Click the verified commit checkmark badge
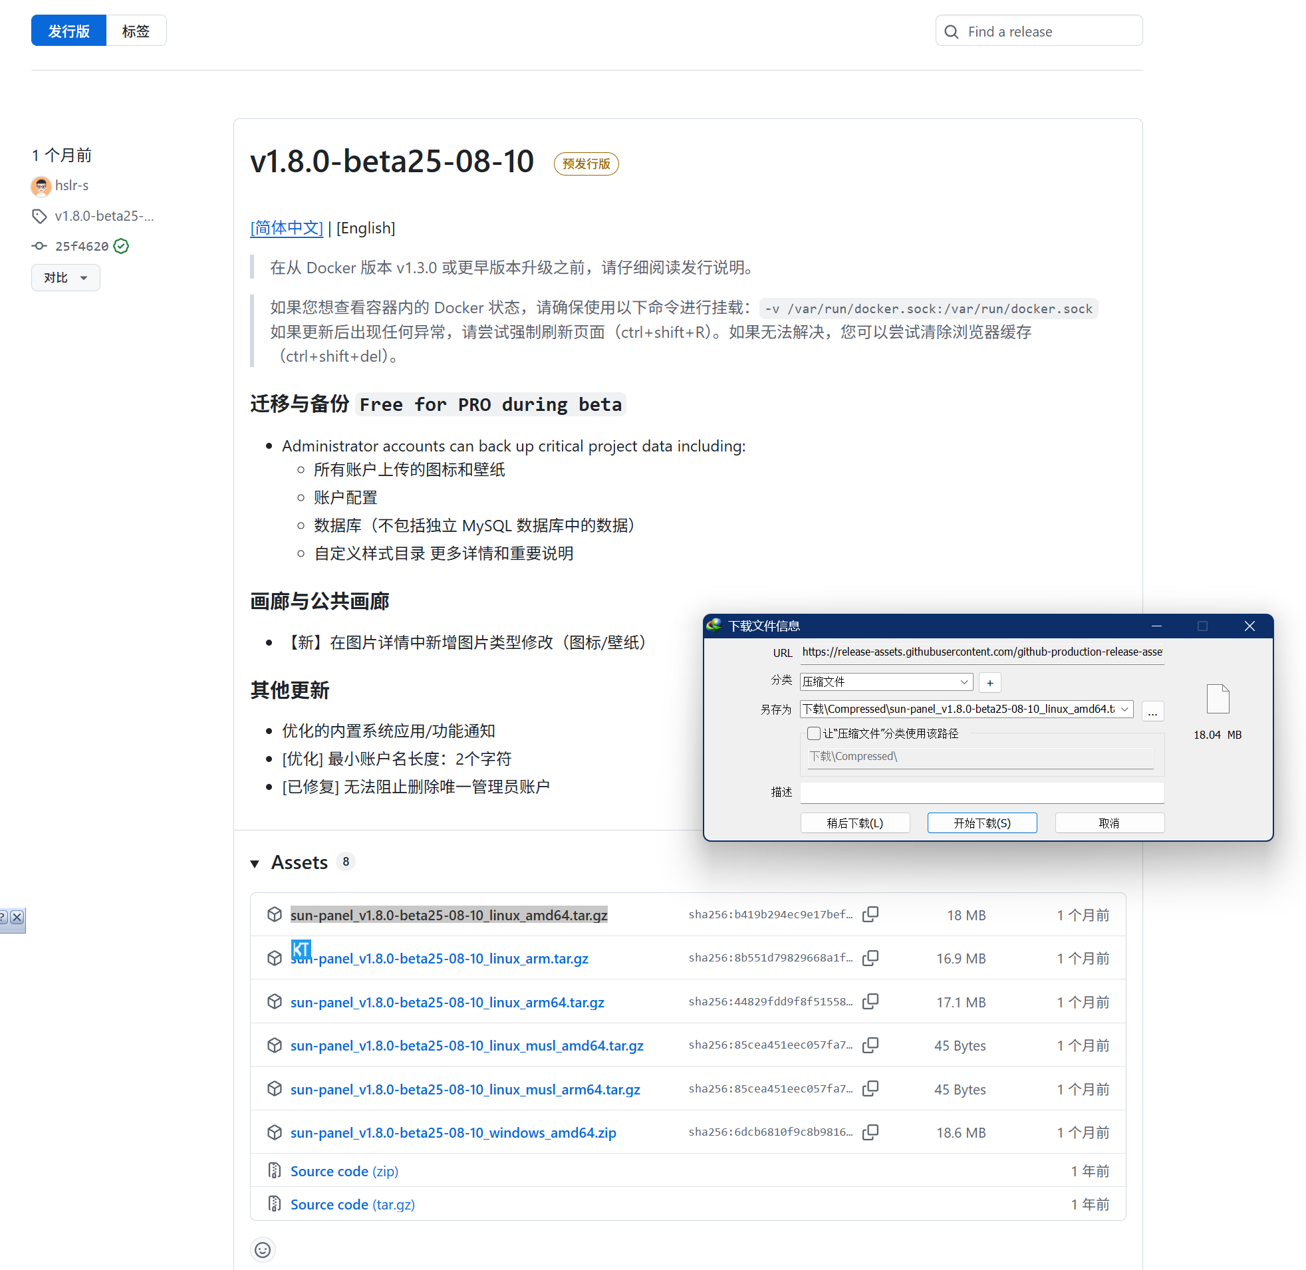Image resolution: width=1306 pixels, height=1270 pixels. (122, 246)
